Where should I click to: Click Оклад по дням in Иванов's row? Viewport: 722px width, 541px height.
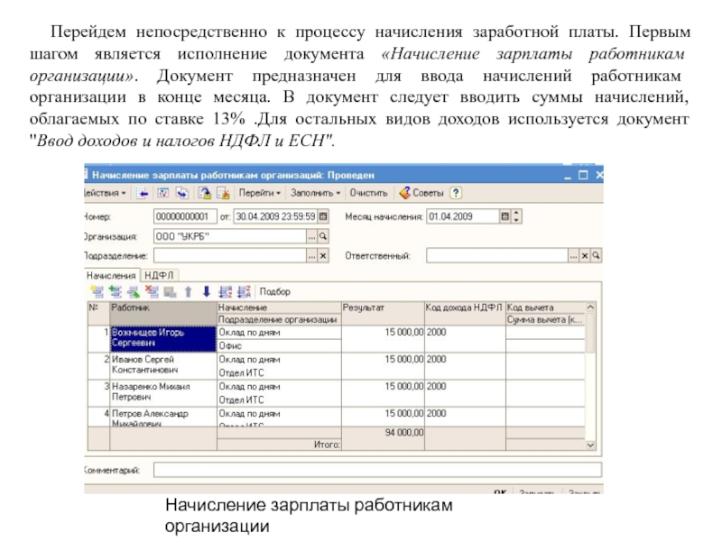[x=279, y=360]
